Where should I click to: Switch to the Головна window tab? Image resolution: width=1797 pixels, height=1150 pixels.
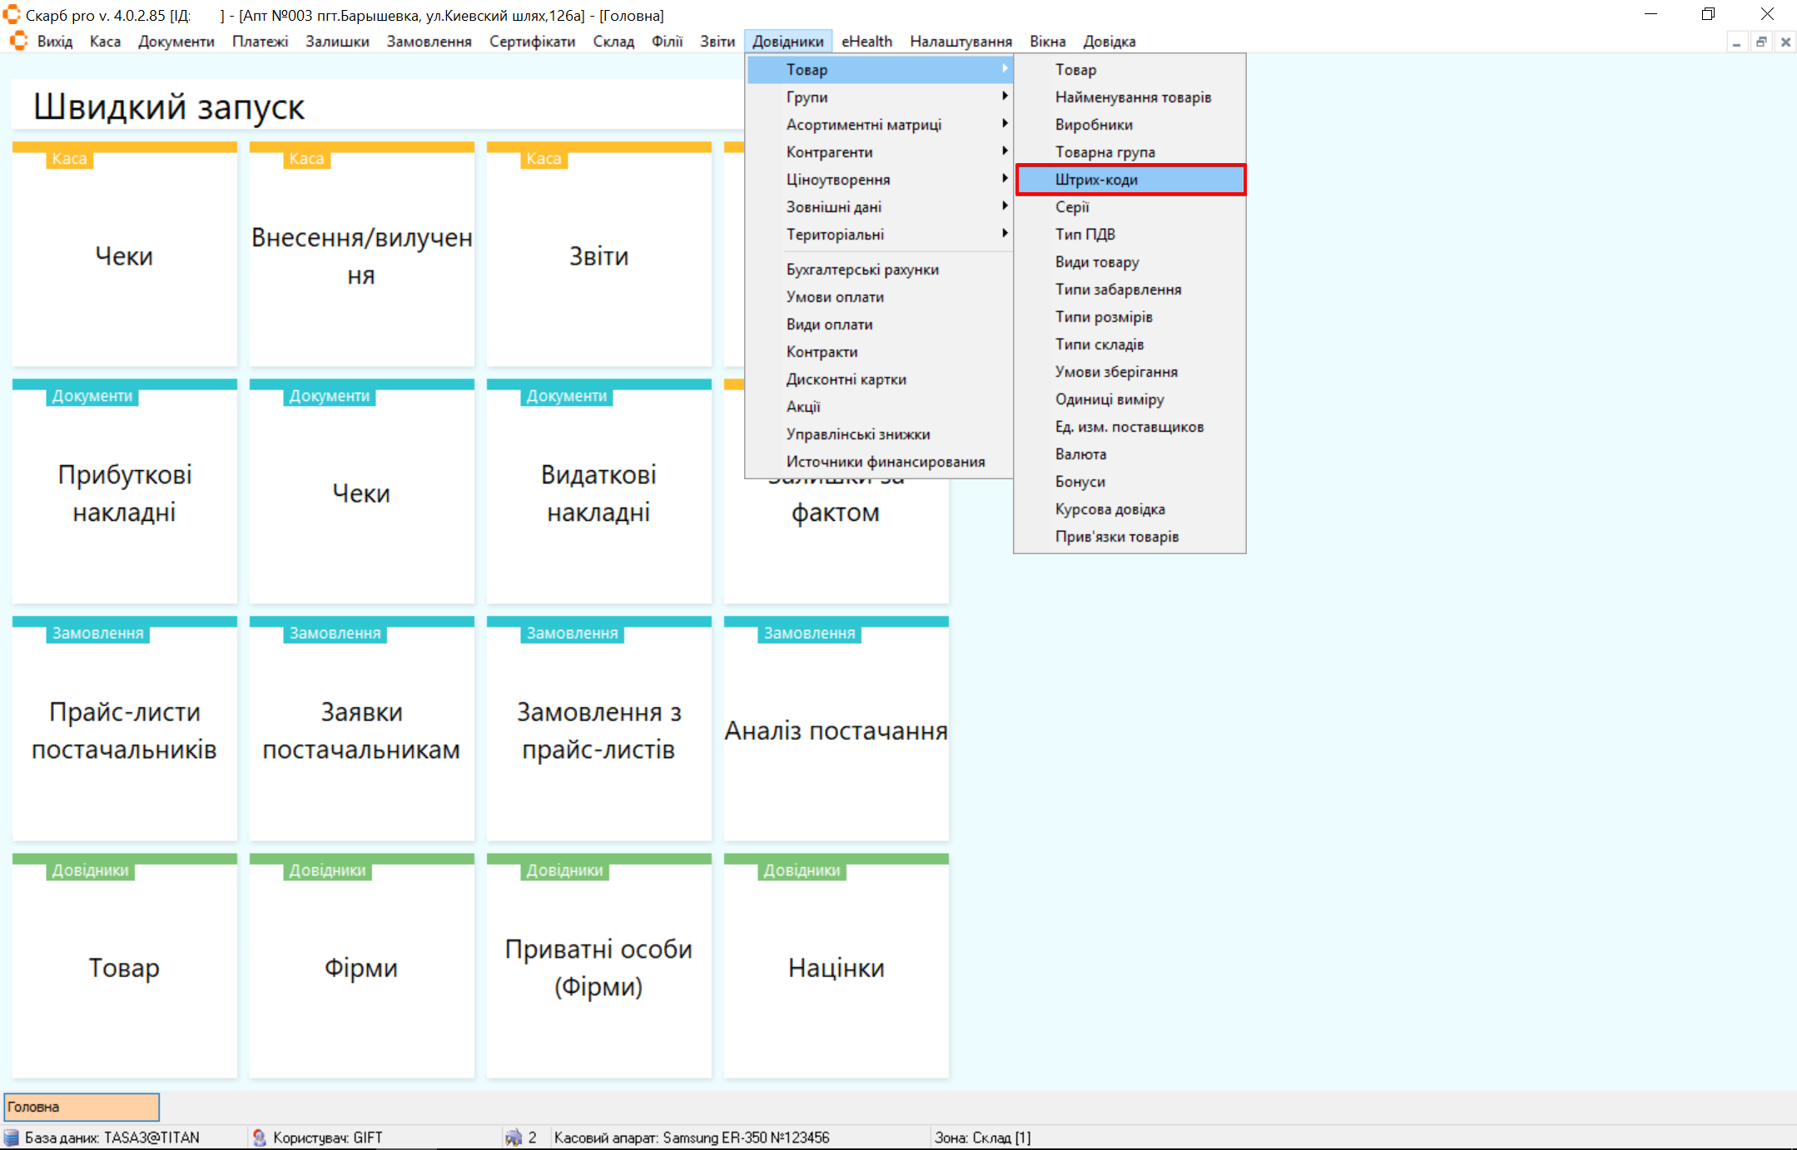click(81, 1107)
